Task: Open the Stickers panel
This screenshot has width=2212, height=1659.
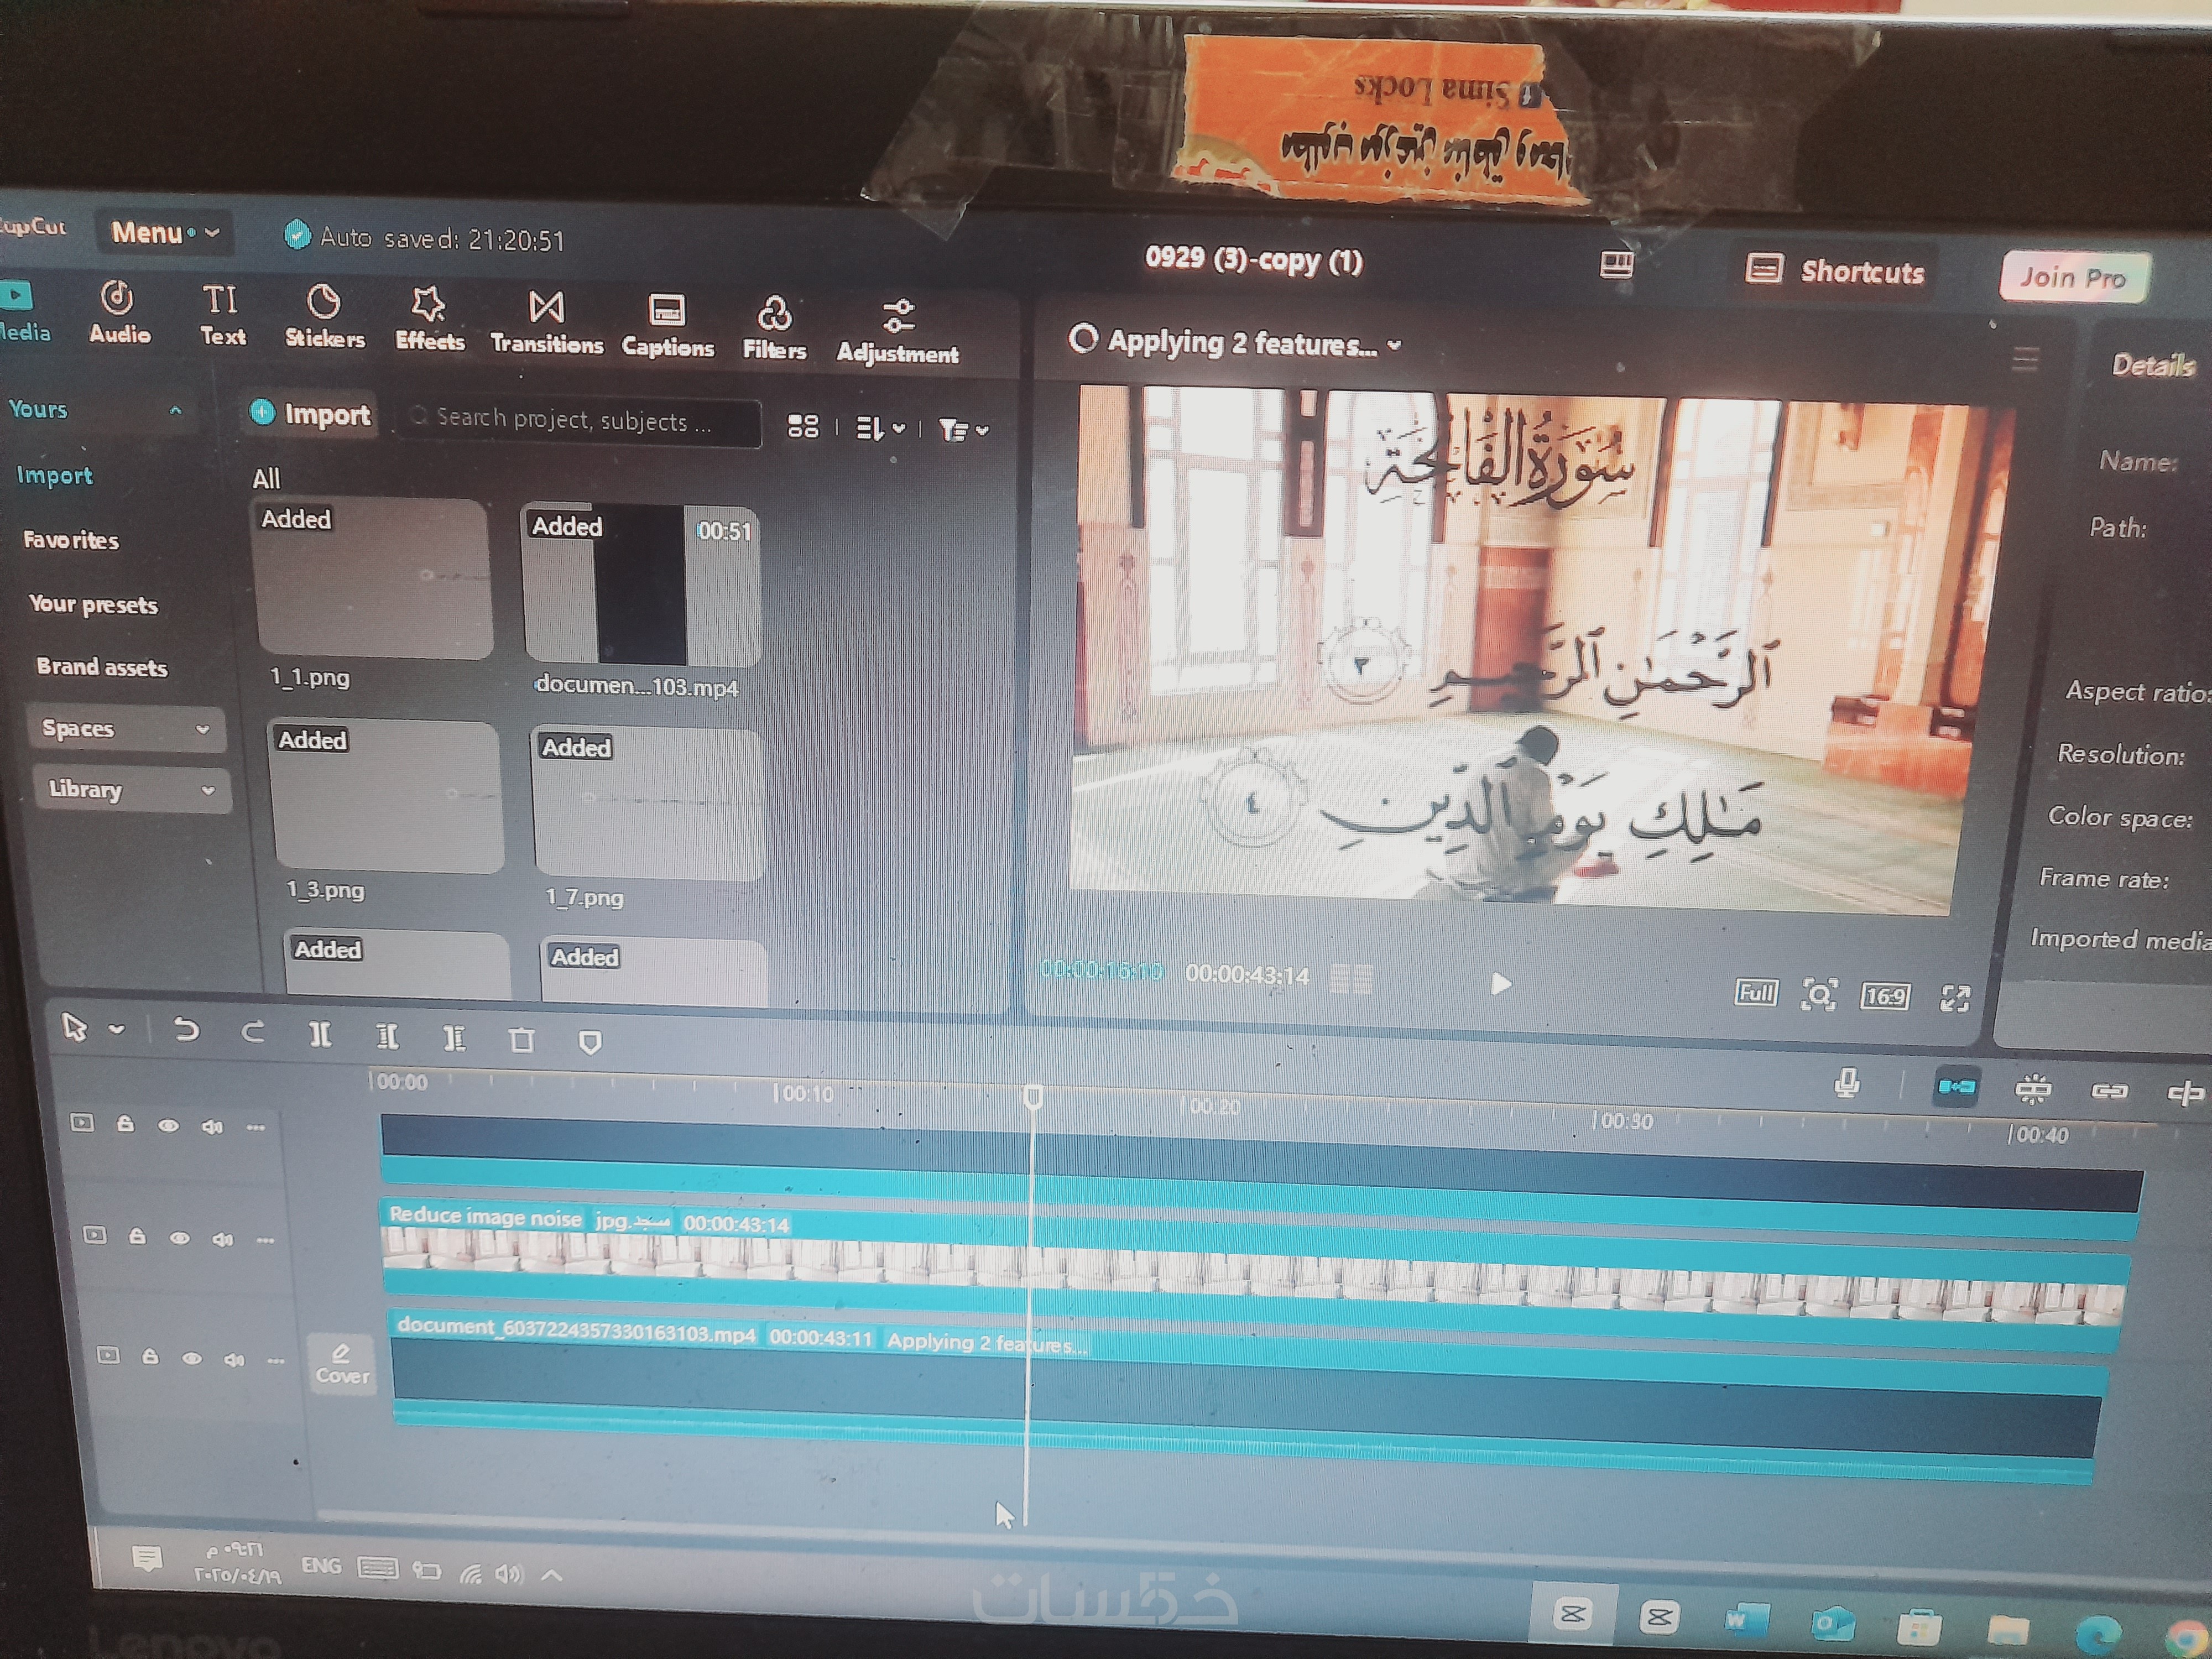Action: coord(324,317)
